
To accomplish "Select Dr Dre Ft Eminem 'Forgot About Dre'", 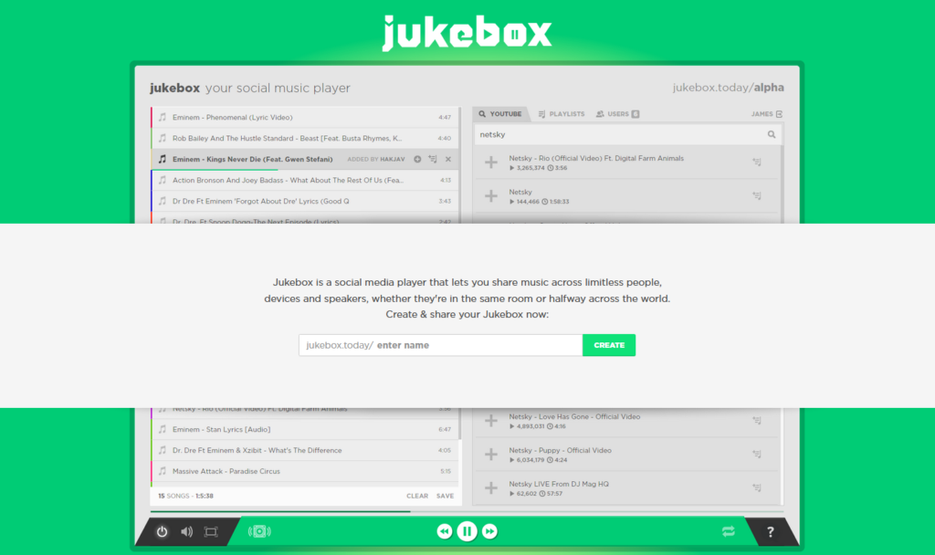I will coord(305,201).
